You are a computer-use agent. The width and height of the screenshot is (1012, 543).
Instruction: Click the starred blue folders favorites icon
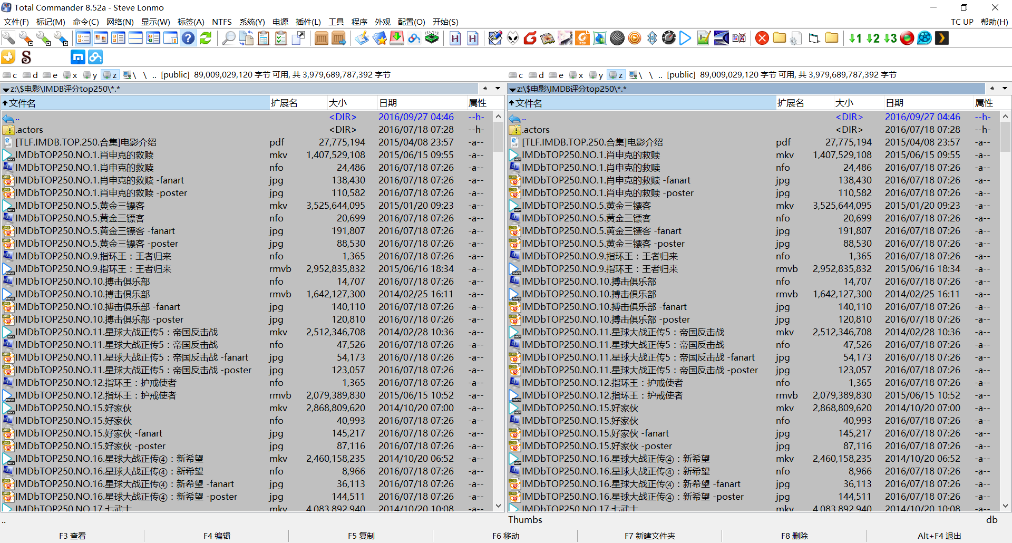point(379,38)
